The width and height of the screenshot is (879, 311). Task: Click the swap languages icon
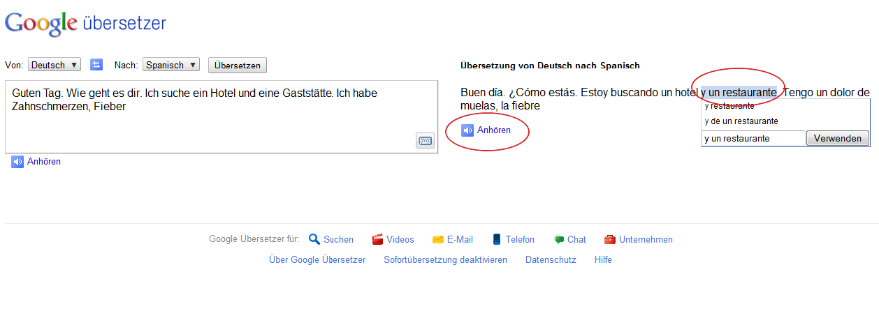[96, 65]
